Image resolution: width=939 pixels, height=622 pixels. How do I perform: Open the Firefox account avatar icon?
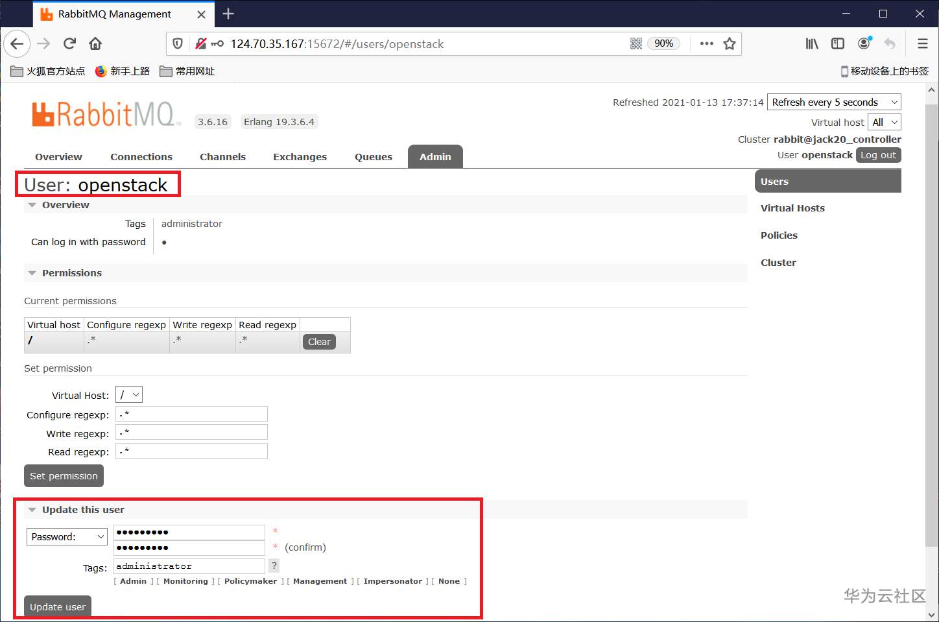point(864,43)
